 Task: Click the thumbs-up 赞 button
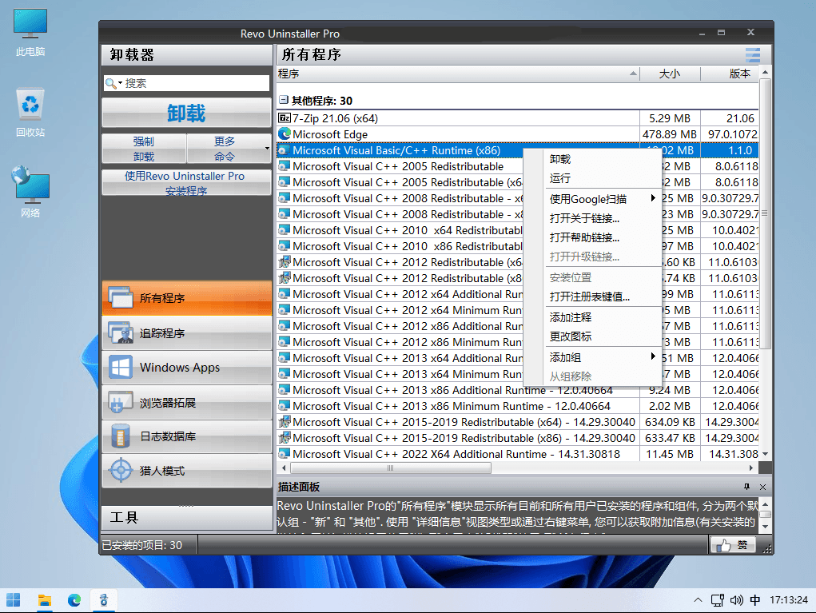(x=733, y=545)
